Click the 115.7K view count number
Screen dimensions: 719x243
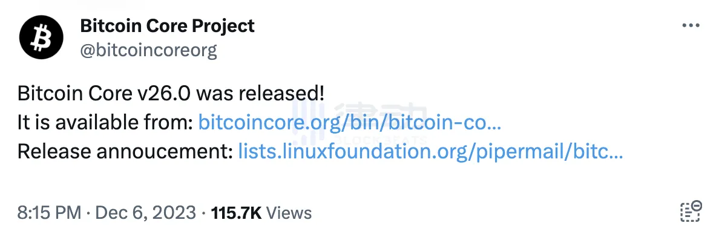235,213
